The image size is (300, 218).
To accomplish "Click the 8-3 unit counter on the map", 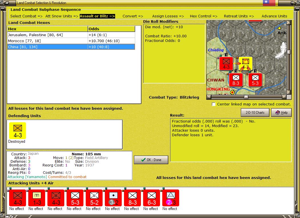I will 236,80.
